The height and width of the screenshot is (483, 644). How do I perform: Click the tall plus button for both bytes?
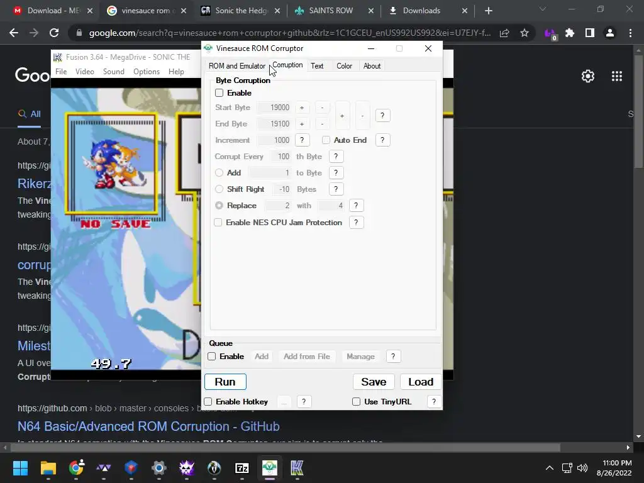pyautogui.click(x=342, y=116)
